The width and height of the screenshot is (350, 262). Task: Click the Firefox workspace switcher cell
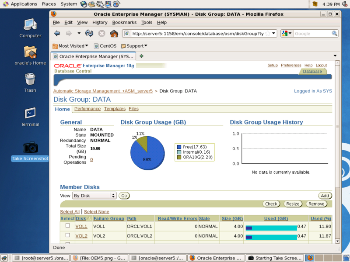pyautogui.click(x=310, y=258)
